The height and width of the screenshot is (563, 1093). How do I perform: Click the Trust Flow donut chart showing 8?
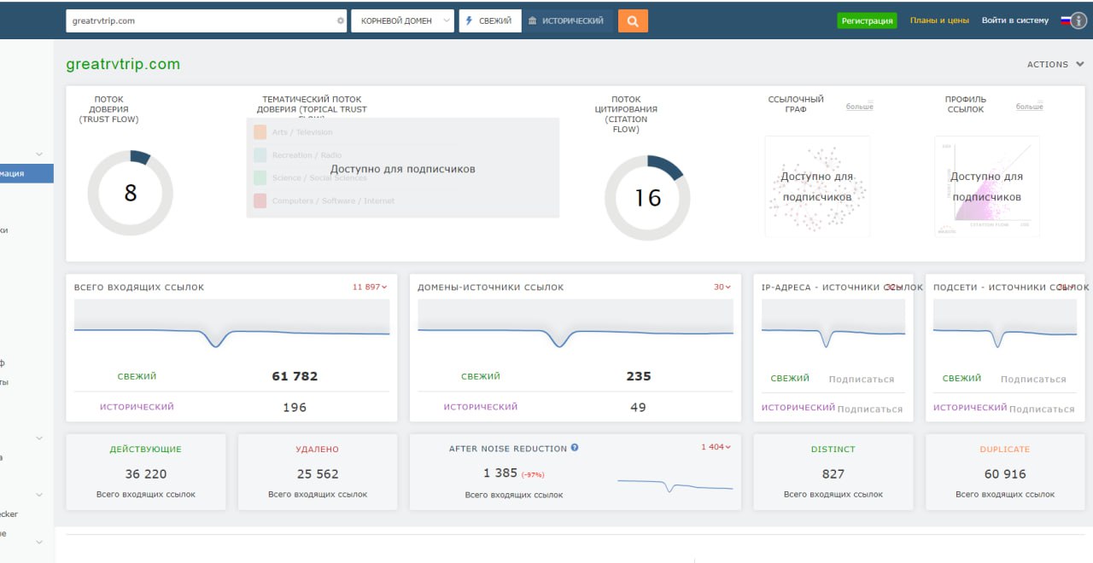[x=131, y=194]
